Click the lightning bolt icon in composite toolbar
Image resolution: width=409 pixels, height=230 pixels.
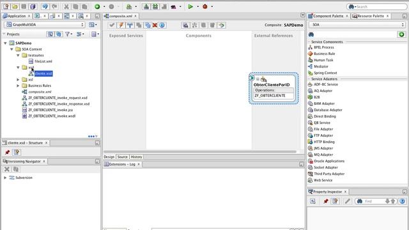121,25
